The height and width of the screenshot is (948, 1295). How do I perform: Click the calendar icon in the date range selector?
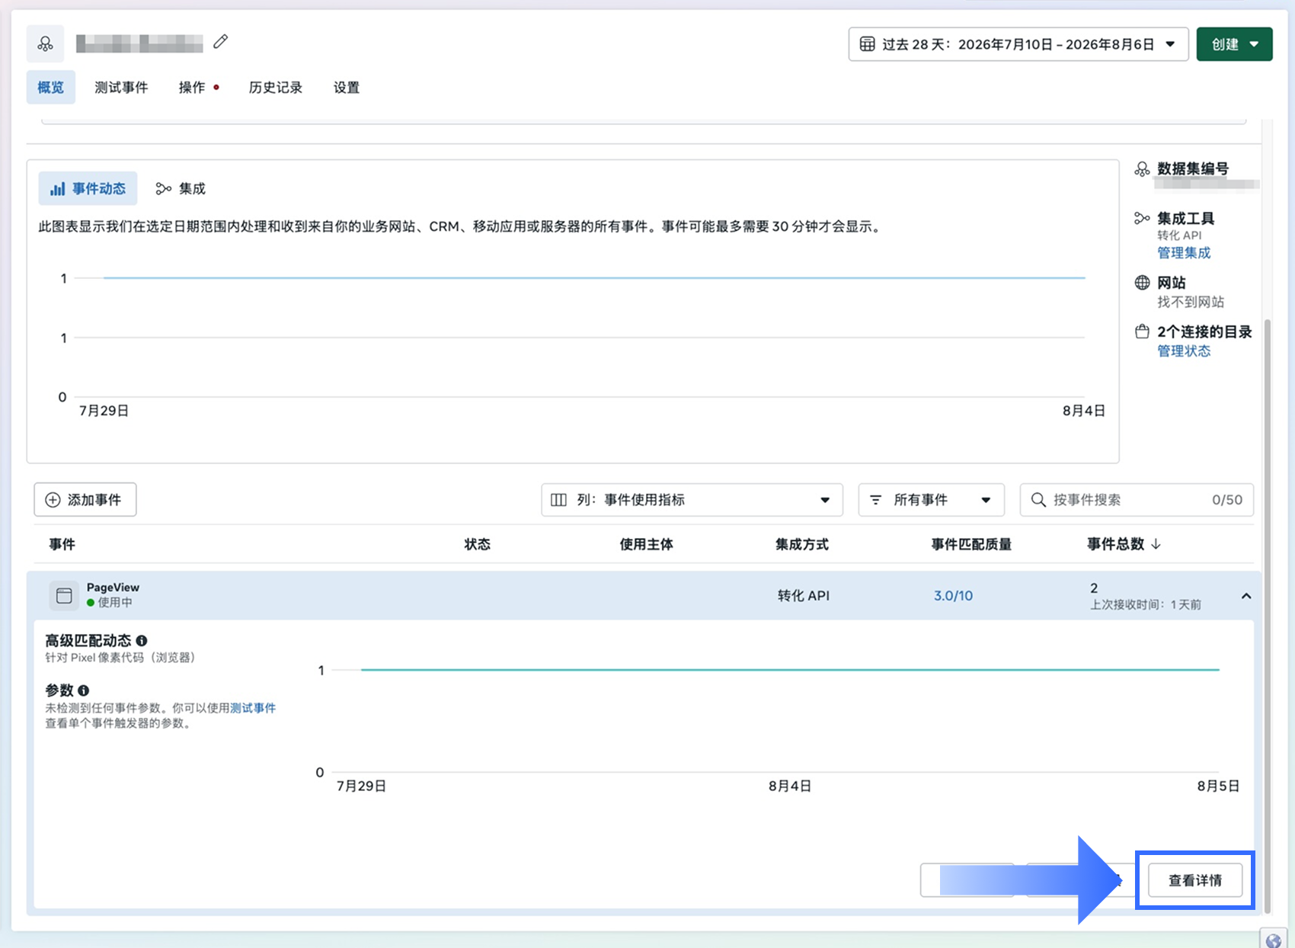coord(867,44)
